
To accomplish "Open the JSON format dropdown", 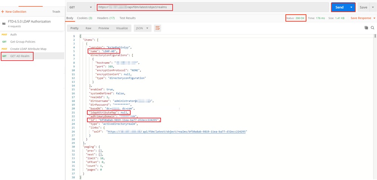I will pos(143,28).
